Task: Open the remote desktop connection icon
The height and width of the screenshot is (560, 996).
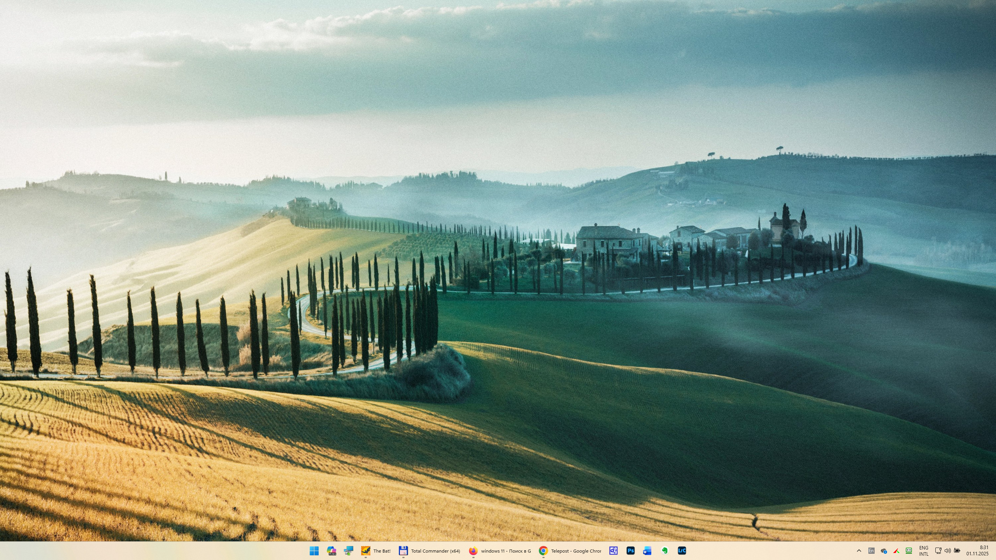Action: tap(348, 551)
